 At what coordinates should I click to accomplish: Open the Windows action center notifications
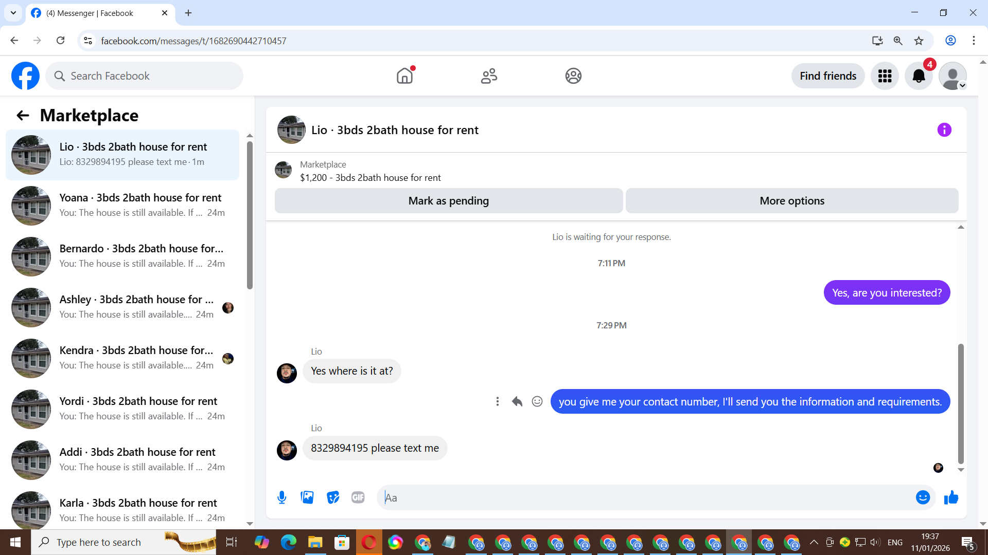click(x=968, y=543)
